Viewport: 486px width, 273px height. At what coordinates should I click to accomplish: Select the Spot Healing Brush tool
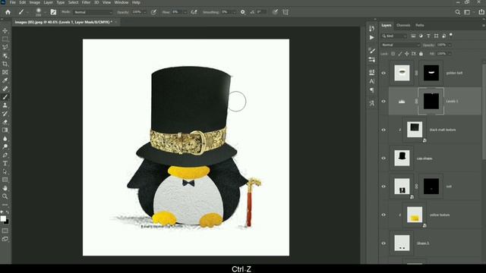tap(5, 89)
